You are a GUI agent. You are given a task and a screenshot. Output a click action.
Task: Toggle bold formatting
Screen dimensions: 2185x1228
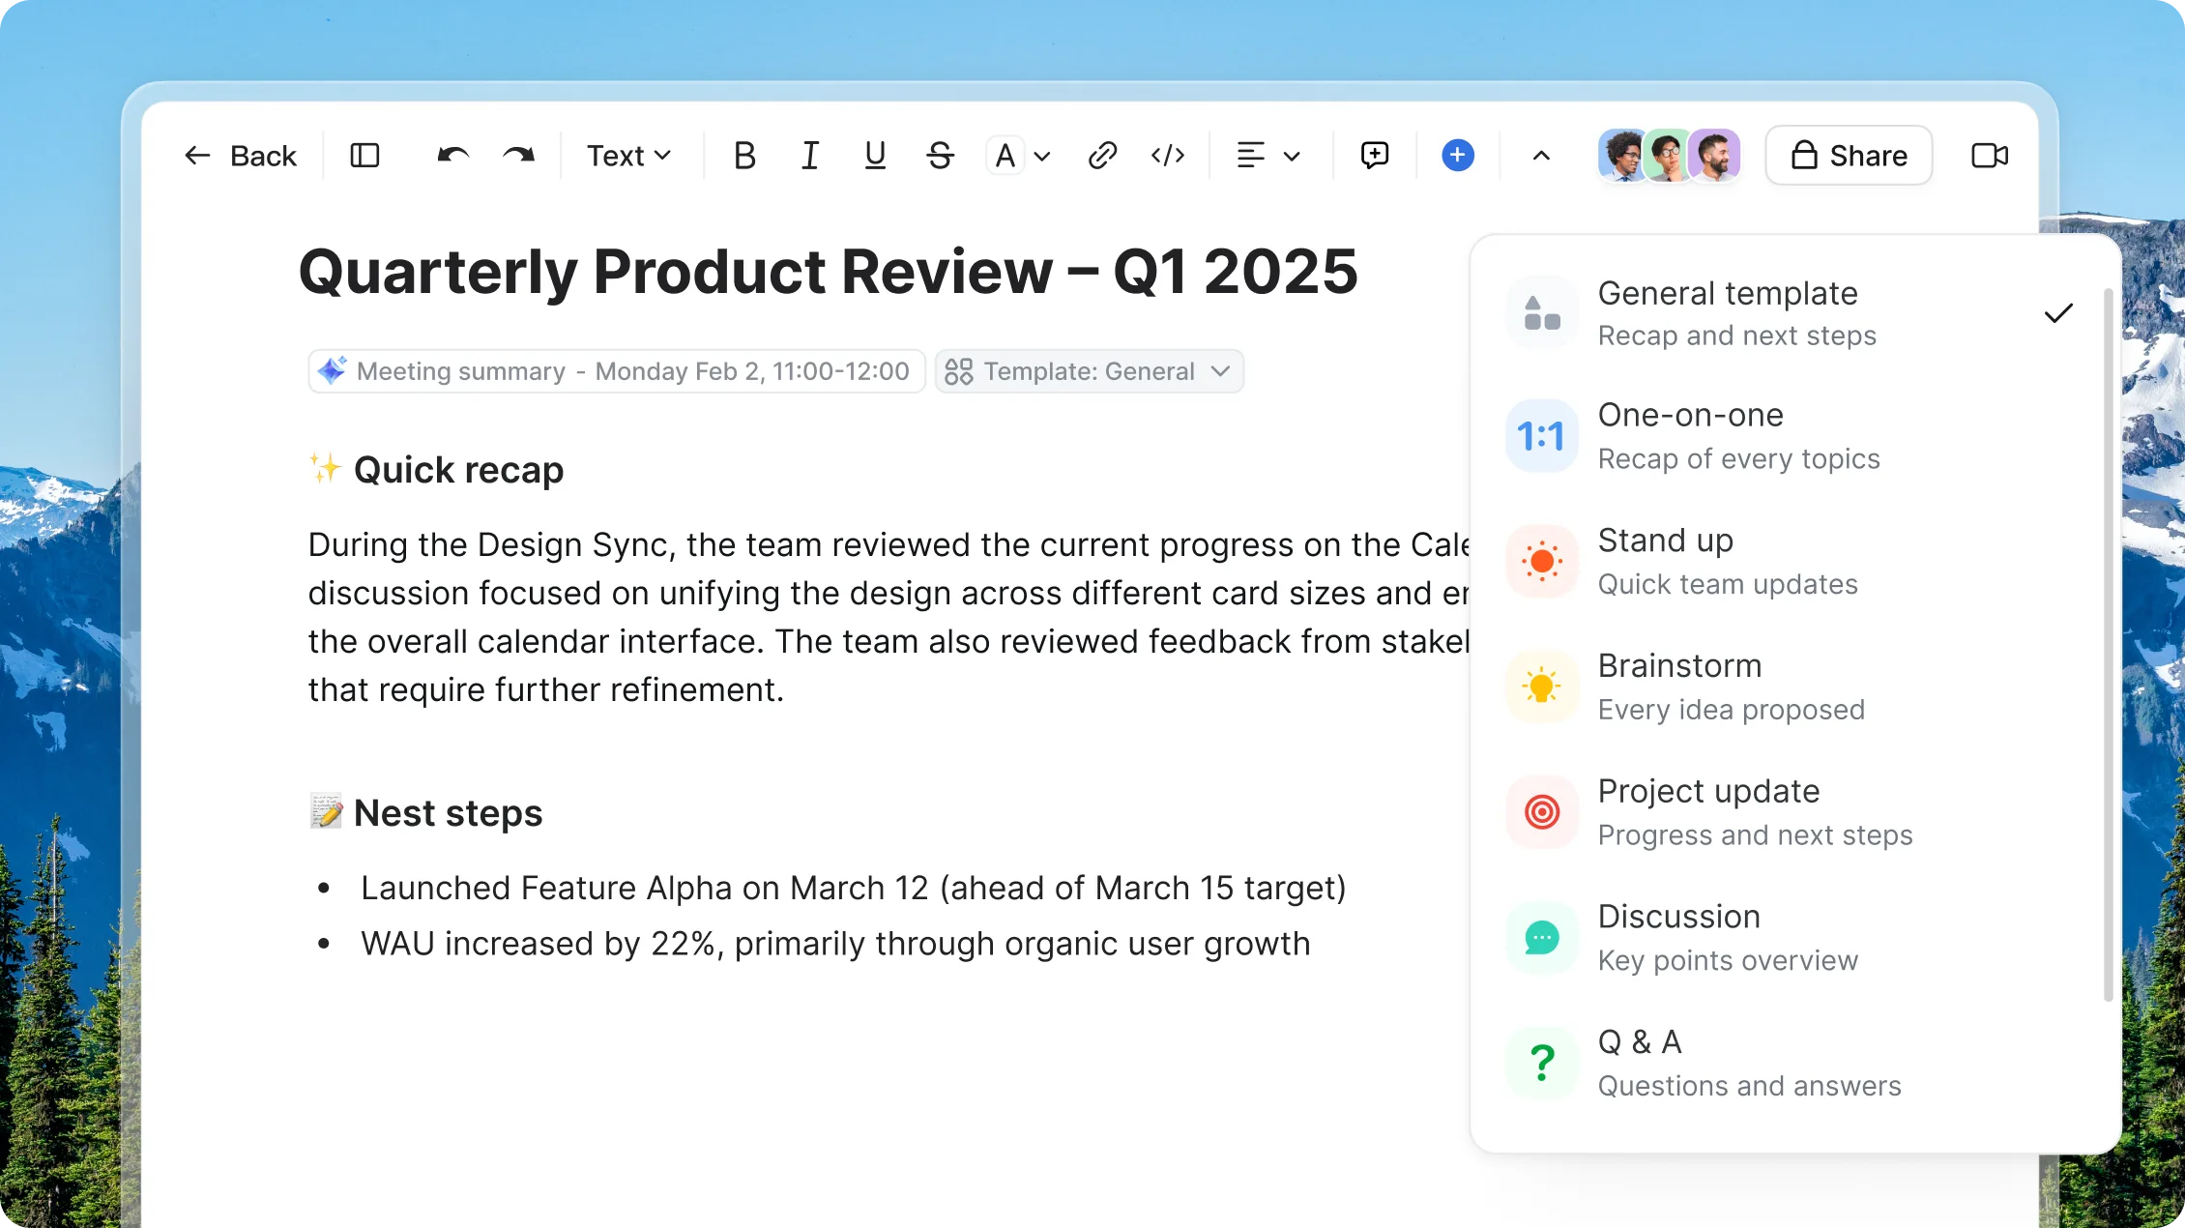tap(744, 156)
